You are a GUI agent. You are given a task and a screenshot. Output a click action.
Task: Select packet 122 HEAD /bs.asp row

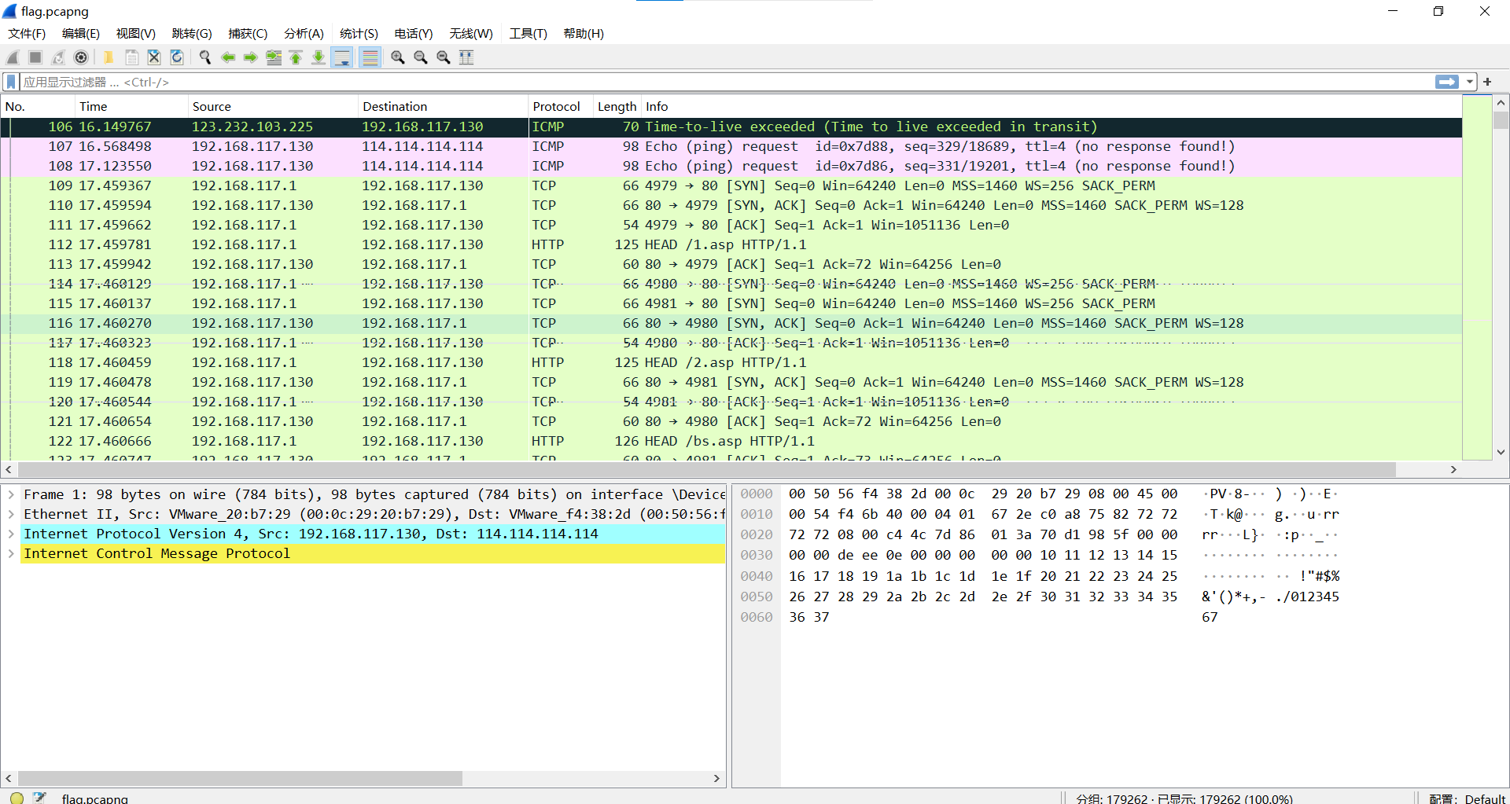(731, 441)
